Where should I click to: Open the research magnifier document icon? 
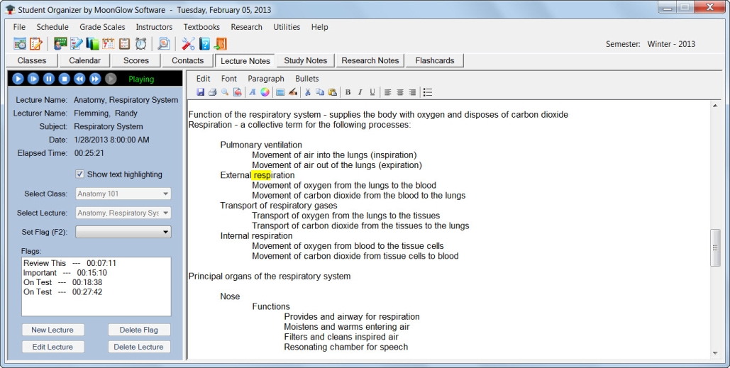tap(164, 44)
